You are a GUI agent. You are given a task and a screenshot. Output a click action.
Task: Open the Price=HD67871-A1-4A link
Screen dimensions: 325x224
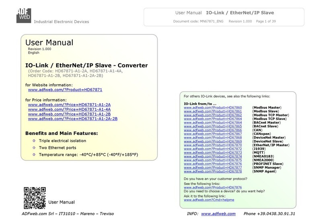[x=69, y=110]
